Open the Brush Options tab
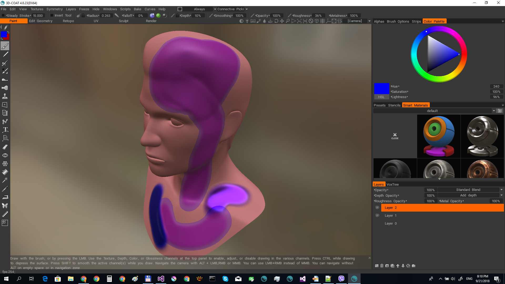 click(x=398, y=22)
